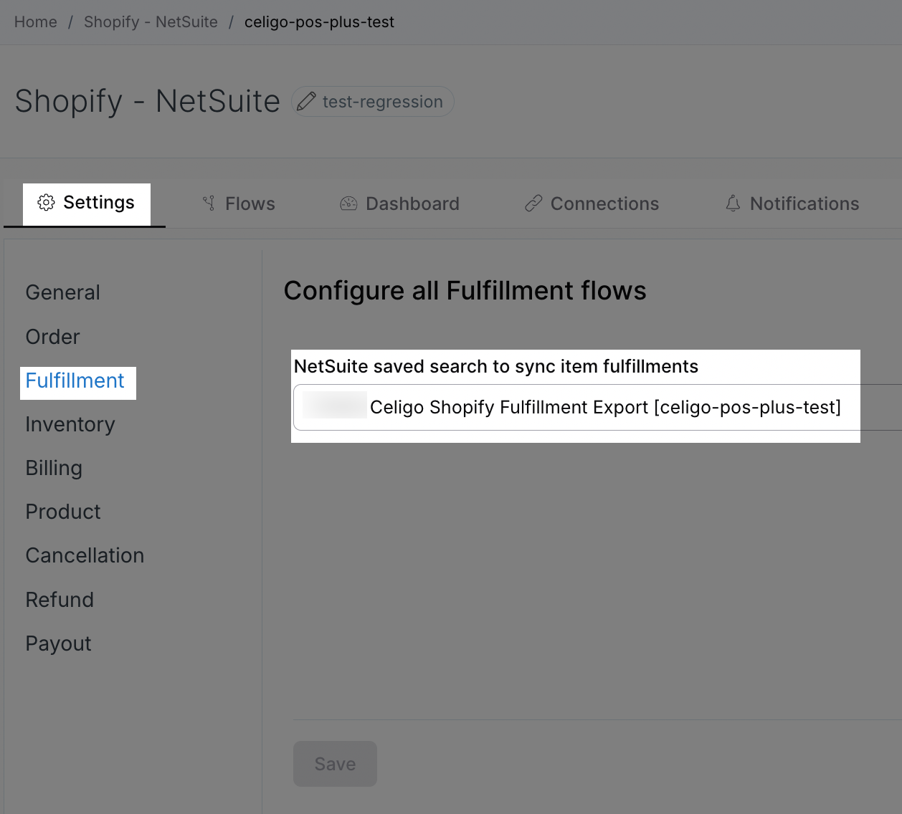This screenshot has height=814, width=902.
Task: Click the Connections chain-link icon
Action: (533, 203)
